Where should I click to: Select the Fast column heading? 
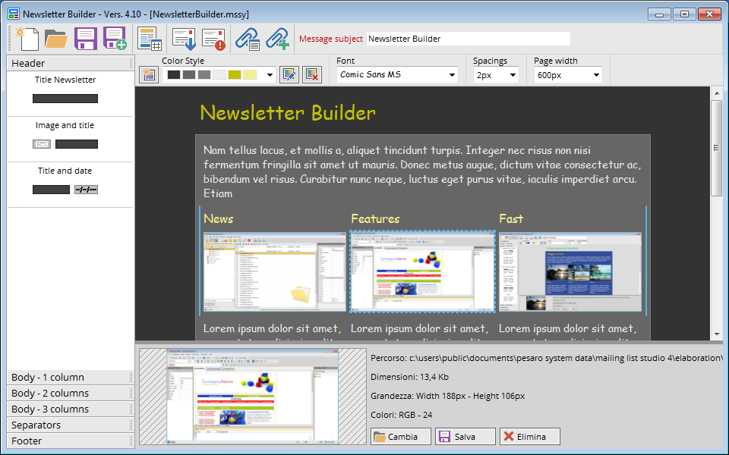point(511,218)
